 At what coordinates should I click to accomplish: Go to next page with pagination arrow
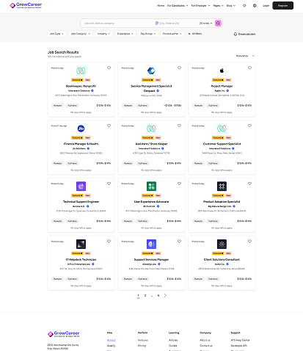(x=165, y=295)
